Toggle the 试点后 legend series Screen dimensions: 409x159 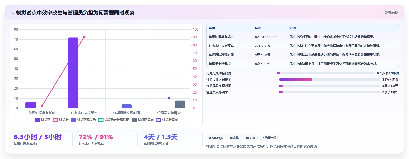[61, 120]
